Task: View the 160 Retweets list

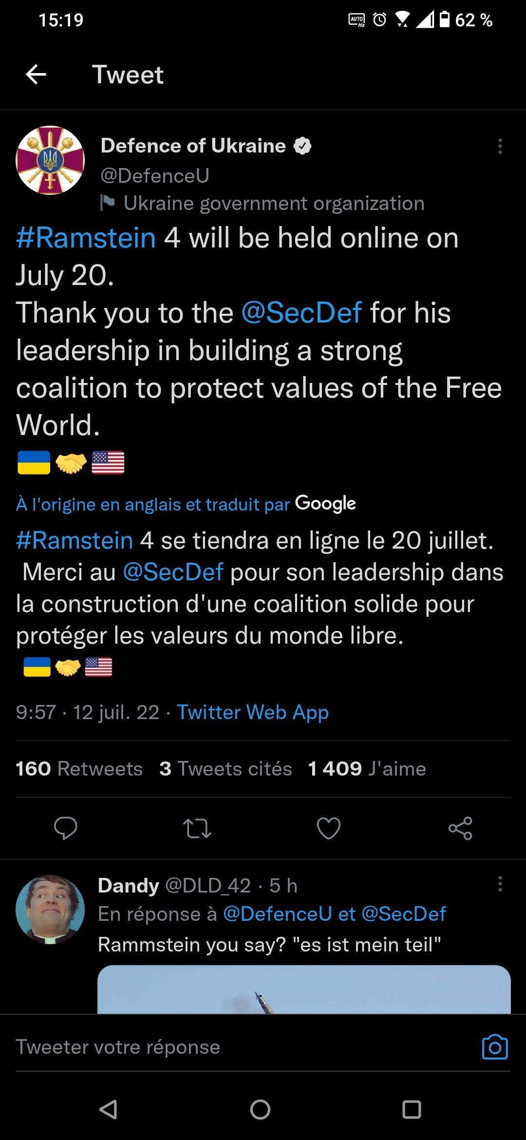Action: [79, 769]
